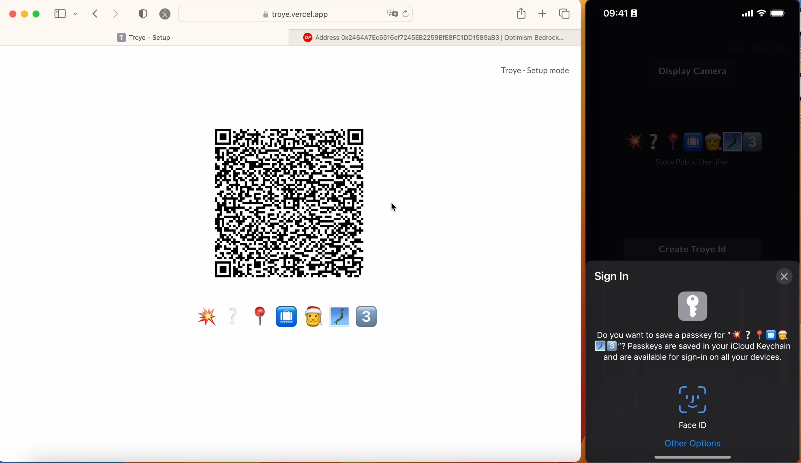Screen dimensions: 801x463
Task: Minimize the Safari window with yellow button
Action: [x=25, y=14]
